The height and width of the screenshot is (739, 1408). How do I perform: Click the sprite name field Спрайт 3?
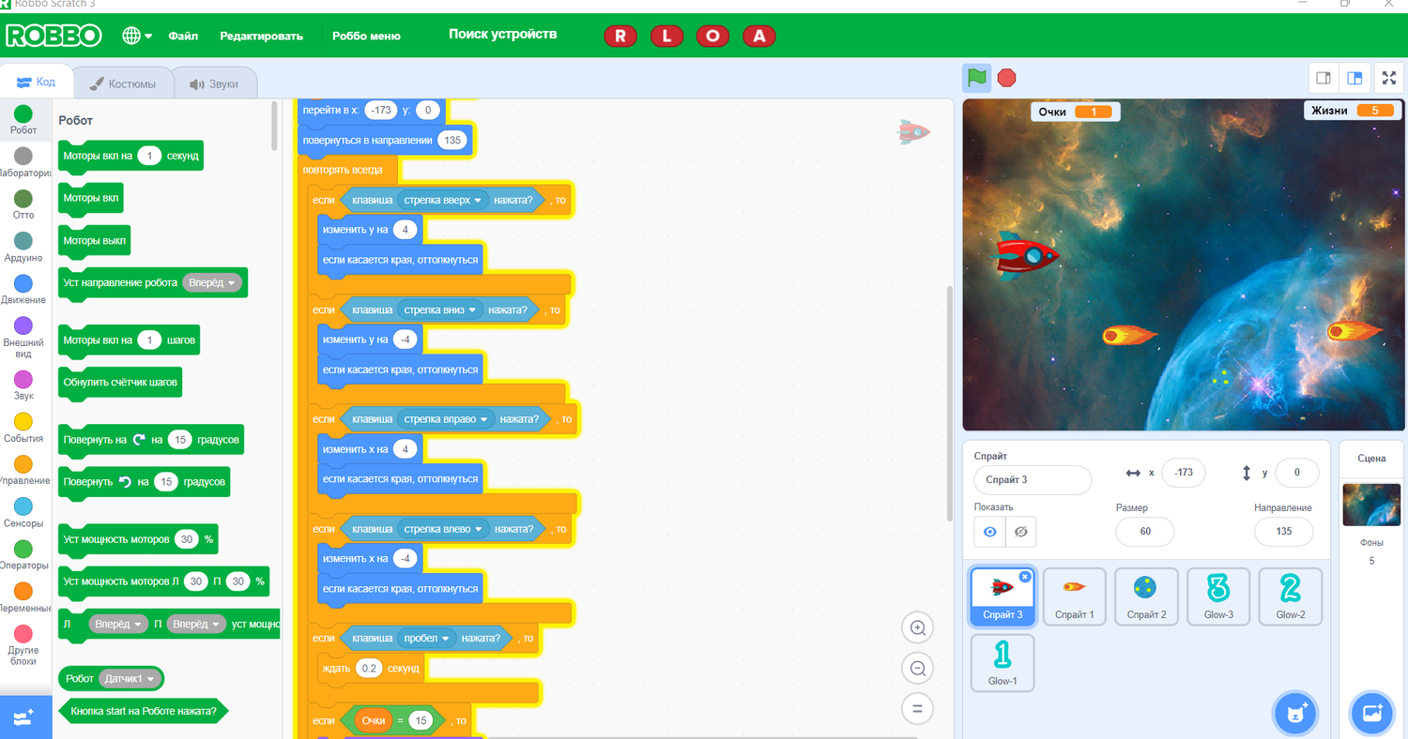(1033, 479)
